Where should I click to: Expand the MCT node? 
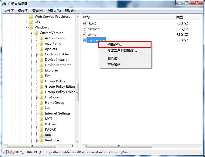[x=37, y=119]
